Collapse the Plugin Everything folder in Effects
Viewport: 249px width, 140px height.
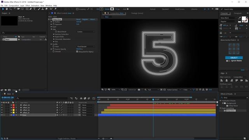click(x=220, y=108)
